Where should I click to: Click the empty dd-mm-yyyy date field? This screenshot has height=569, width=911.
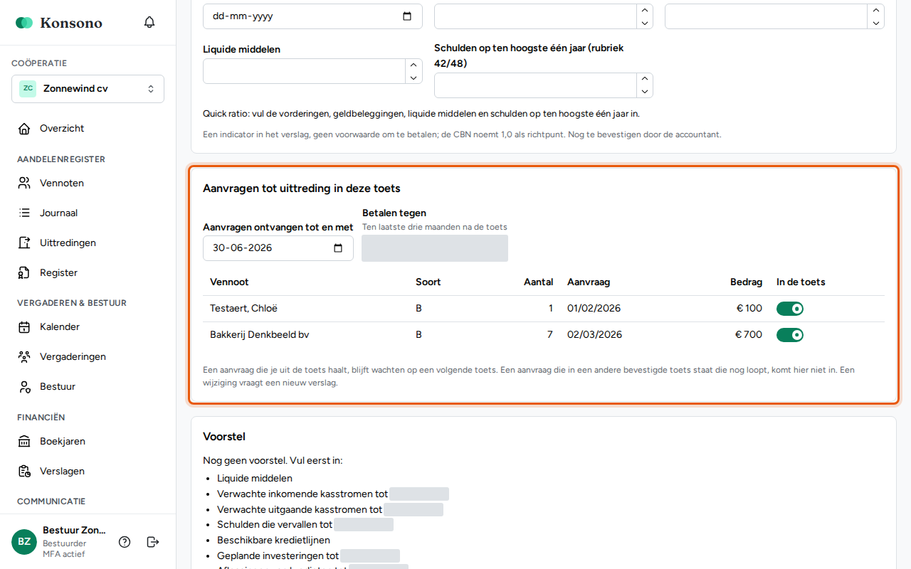tap(312, 16)
